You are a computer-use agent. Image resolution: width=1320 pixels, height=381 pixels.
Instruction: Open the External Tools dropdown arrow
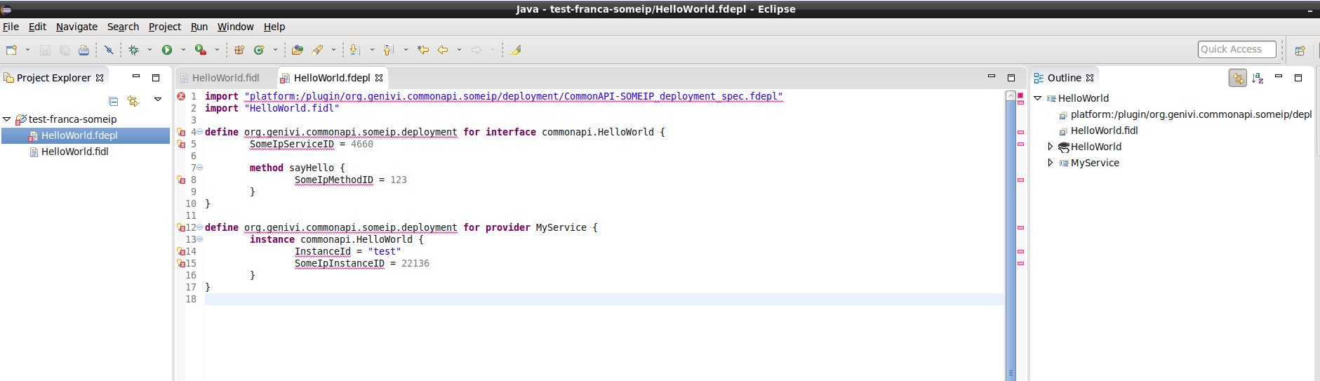[x=217, y=50]
